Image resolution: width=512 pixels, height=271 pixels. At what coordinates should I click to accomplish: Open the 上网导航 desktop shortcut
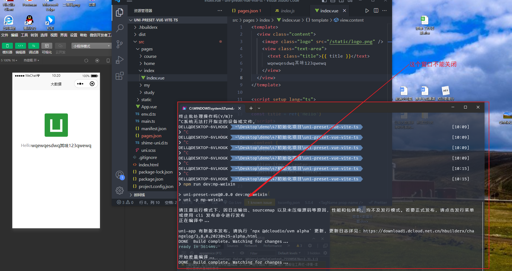[9, 22]
